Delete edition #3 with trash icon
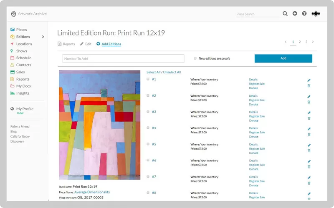334x208 pixels. [x=309, y=118]
